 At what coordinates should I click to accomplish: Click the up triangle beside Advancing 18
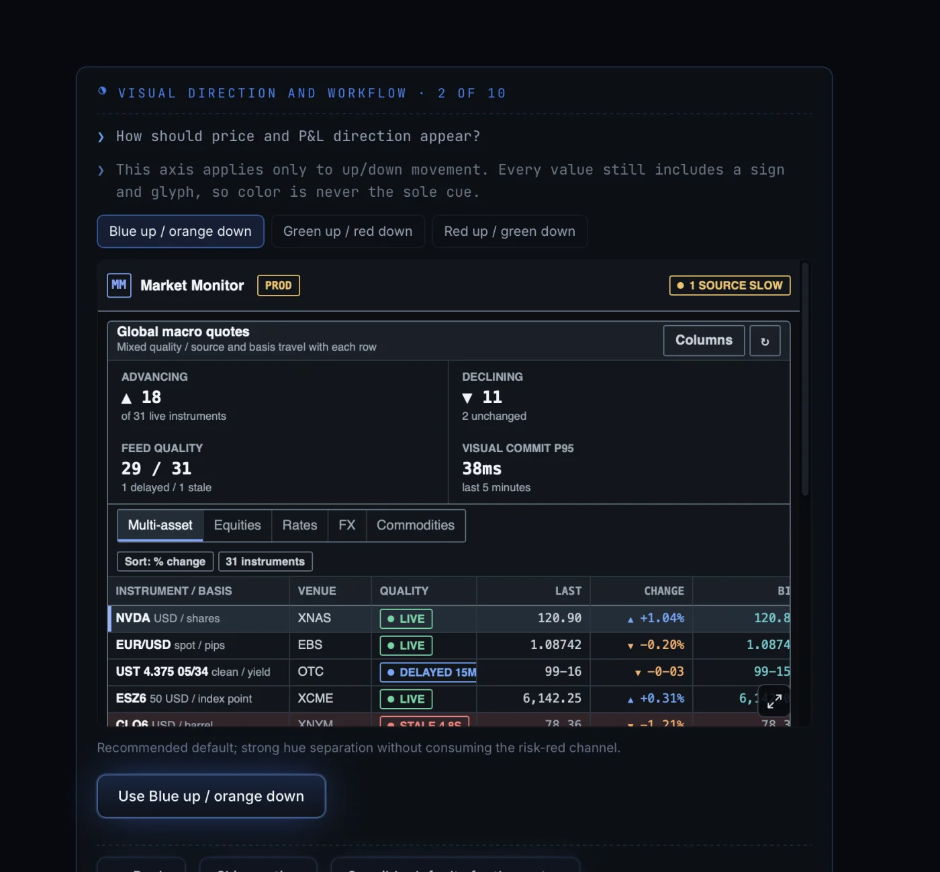(126, 398)
